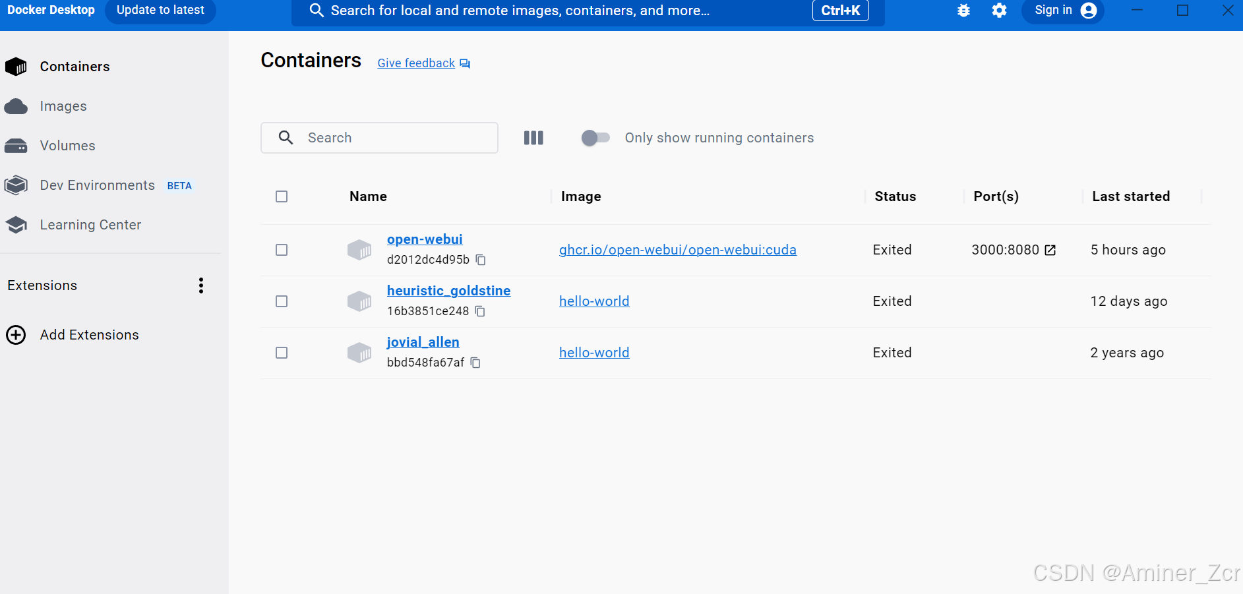Tick the checkbox for open-webui row
Image resolution: width=1243 pixels, height=594 pixels.
[x=282, y=250]
